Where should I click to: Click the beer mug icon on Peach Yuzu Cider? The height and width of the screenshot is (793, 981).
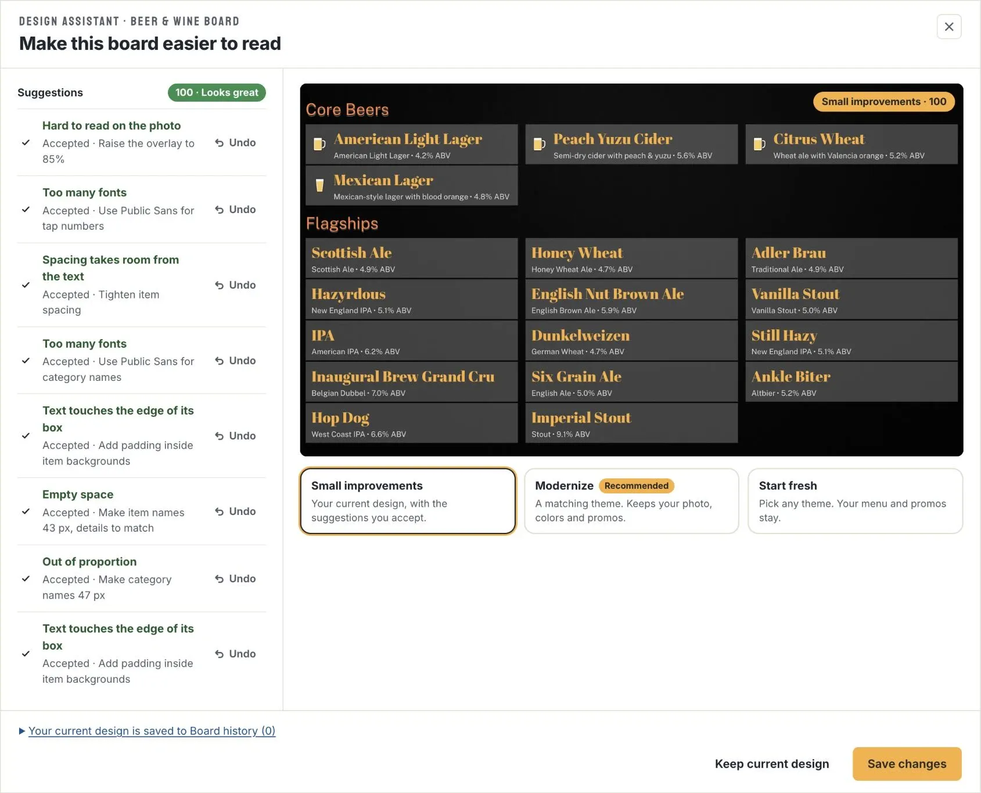point(539,144)
